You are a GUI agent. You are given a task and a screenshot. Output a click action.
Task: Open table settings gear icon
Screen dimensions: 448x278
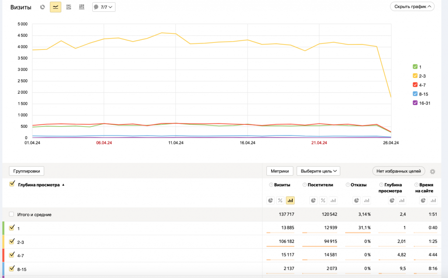point(433,172)
